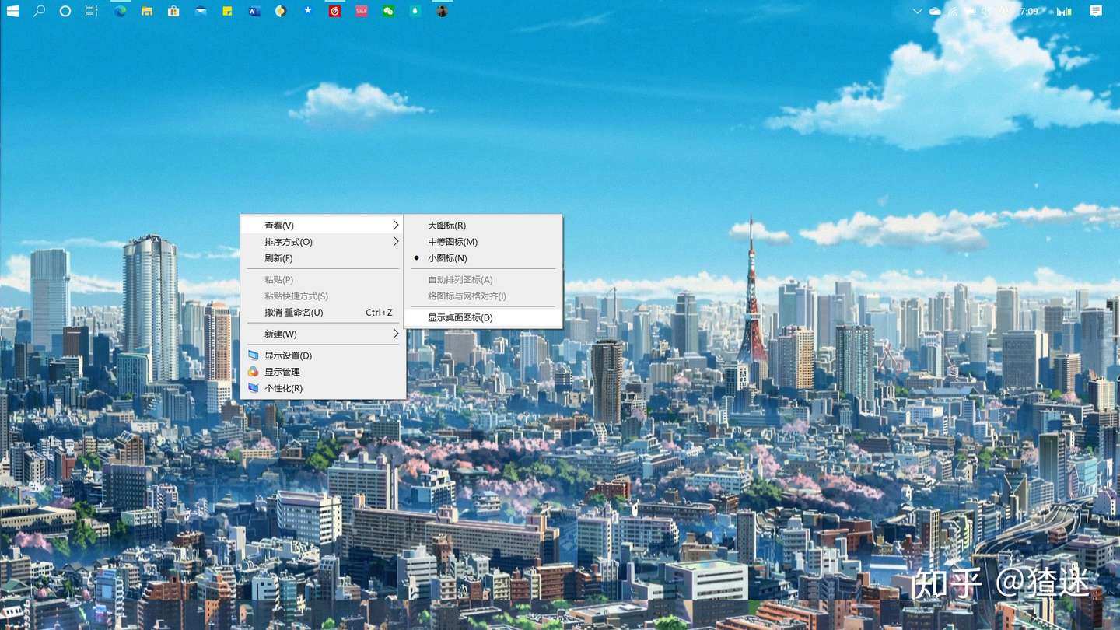Open 显示管理 from context menu
The width and height of the screenshot is (1120, 630).
coord(323,372)
